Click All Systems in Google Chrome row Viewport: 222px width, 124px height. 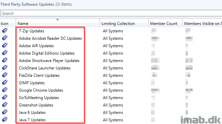[x=113, y=90]
